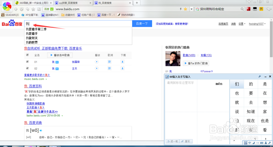Viewport: 273px width, 147px height.
Task: Click the 播放选中歌曲 button
Action: [x=60, y=55]
